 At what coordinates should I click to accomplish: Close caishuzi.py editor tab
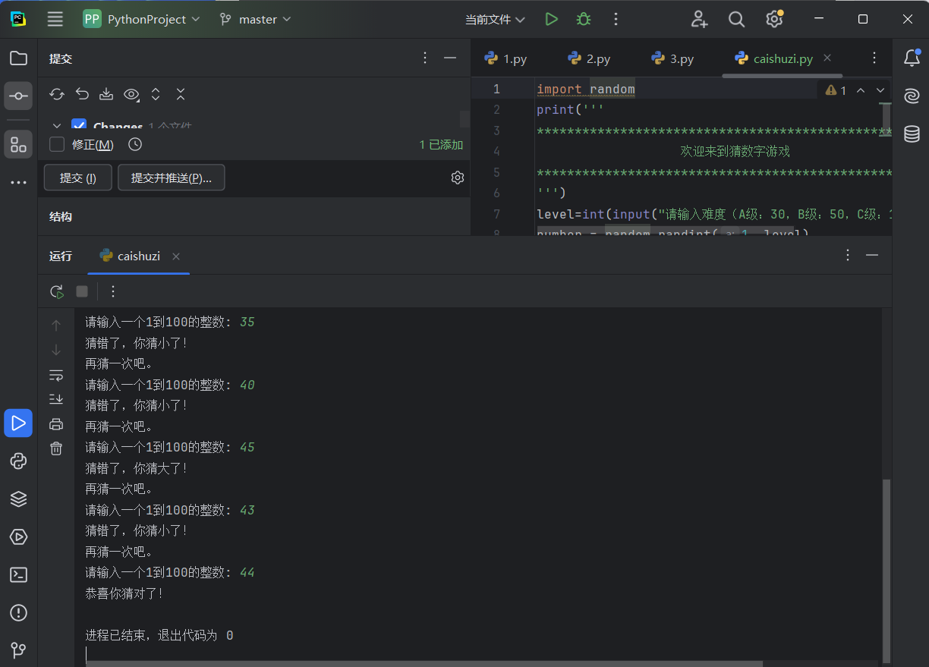pos(827,58)
